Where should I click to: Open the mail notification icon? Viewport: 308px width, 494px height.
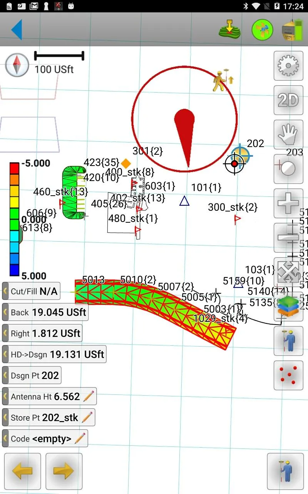tap(34, 6)
